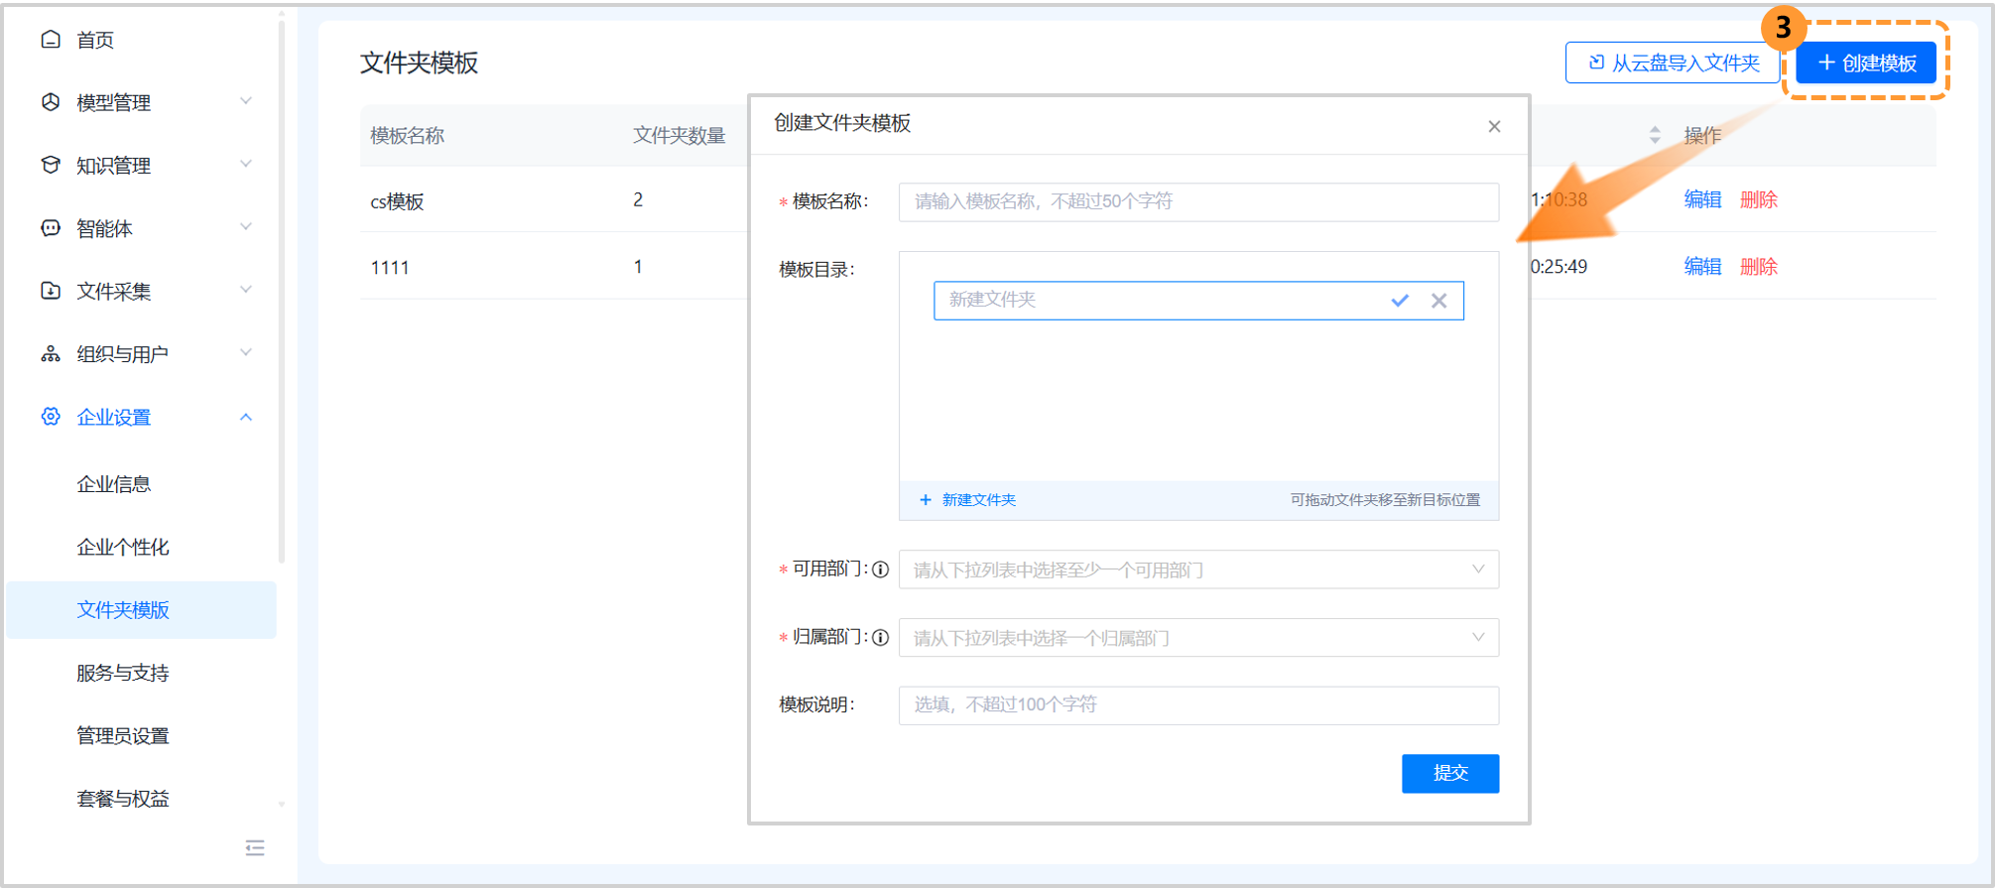Collapse the 企业设置 menu chevron
1995x888 pixels.
[246, 417]
